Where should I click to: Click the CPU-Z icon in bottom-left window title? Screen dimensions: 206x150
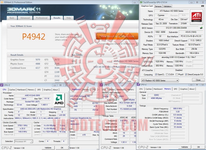(x=2, y=85)
